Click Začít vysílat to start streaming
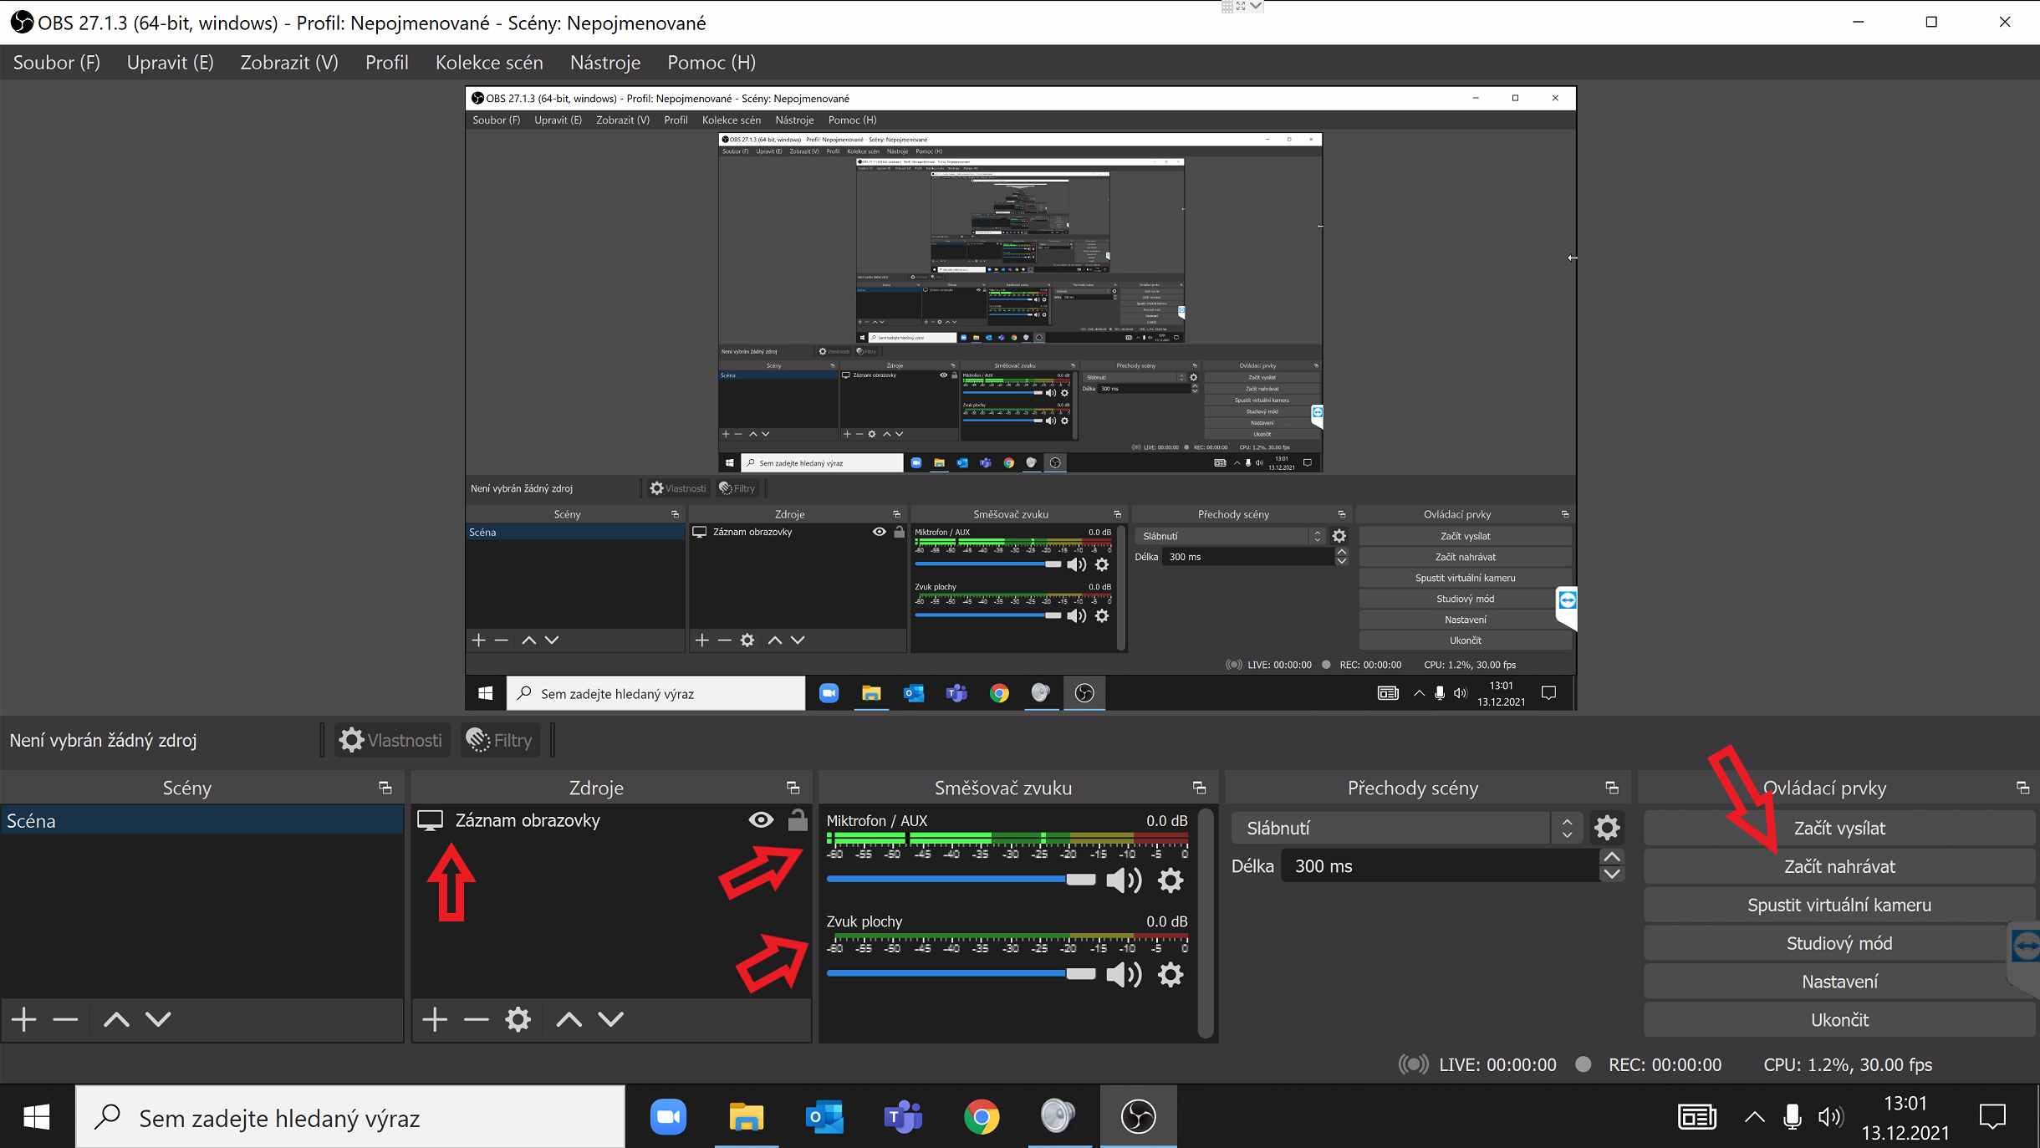This screenshot has height=1148, width=2040. click(1839, 828)
